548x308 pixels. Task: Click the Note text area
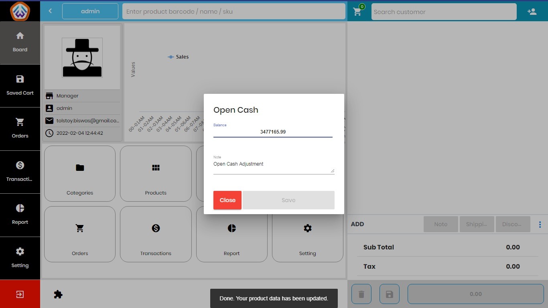pyautogui.click(x=273, y=166)
